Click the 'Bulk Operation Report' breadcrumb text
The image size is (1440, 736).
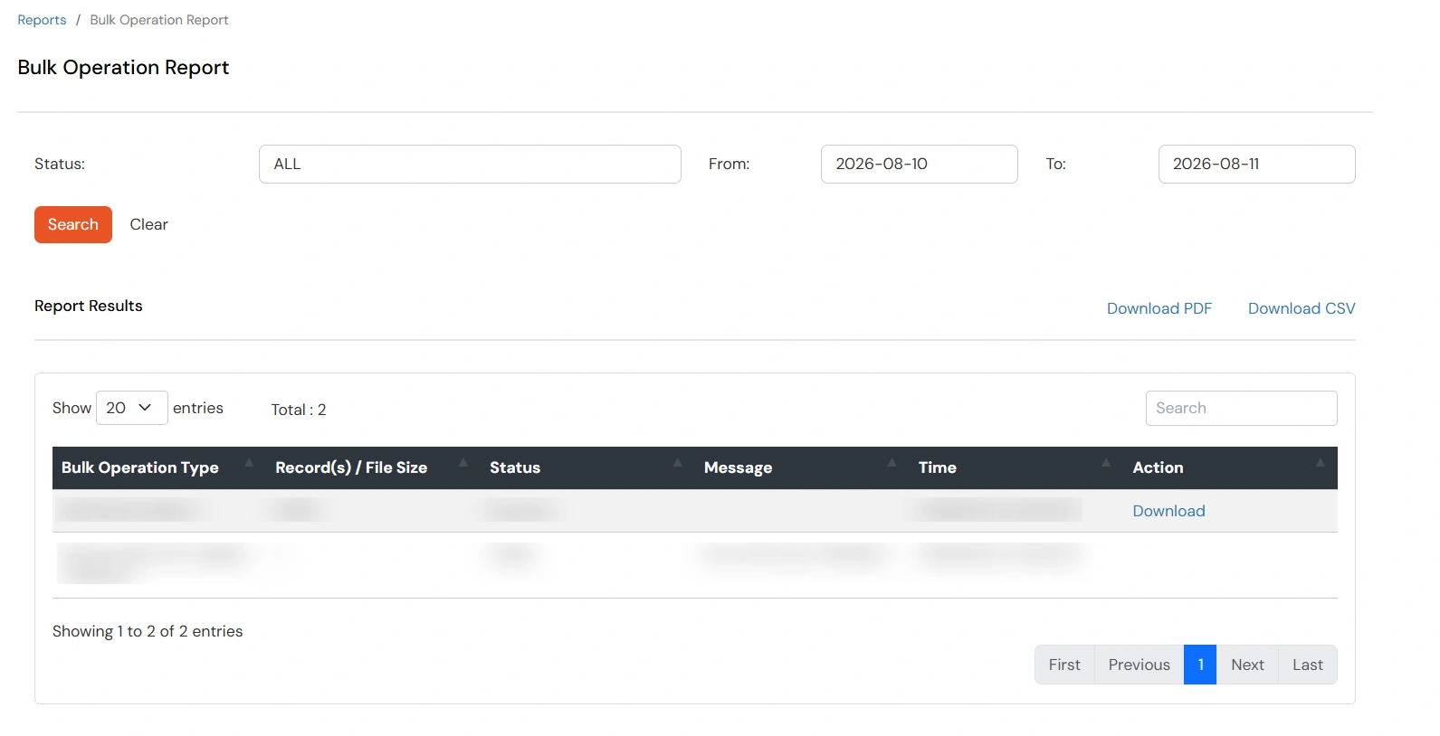pos(159,20)
